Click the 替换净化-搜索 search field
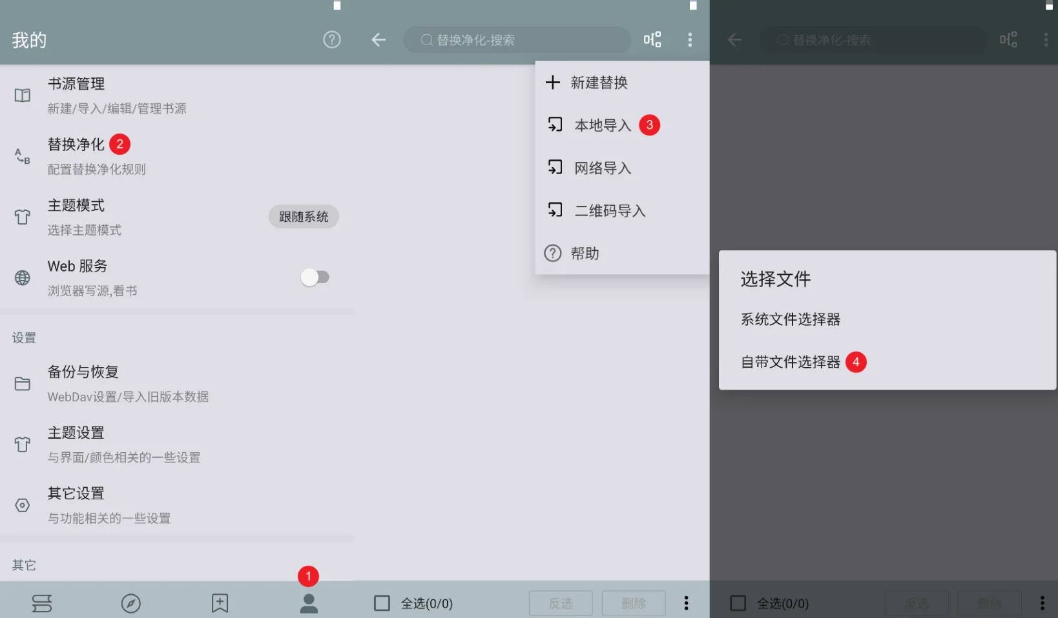Screen dimensions: 1058x618 pyautogui.click(x=517, y=40)
